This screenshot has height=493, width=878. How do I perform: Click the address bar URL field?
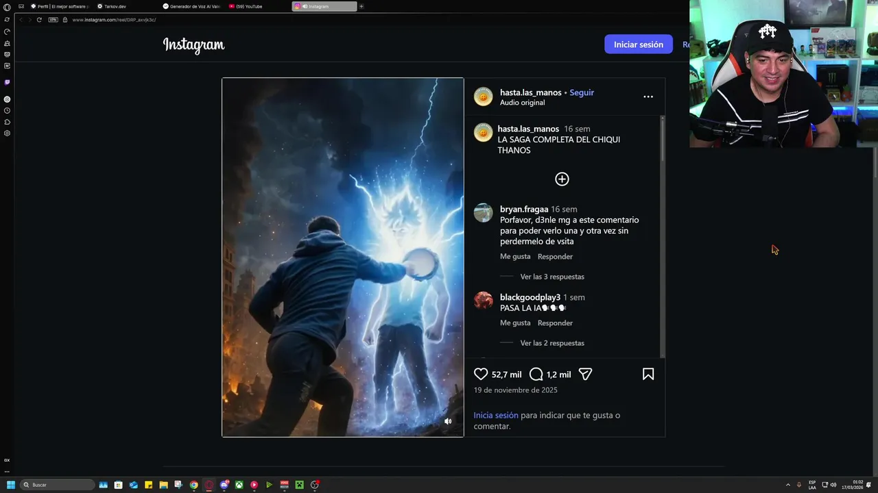(x=113, y=20)
